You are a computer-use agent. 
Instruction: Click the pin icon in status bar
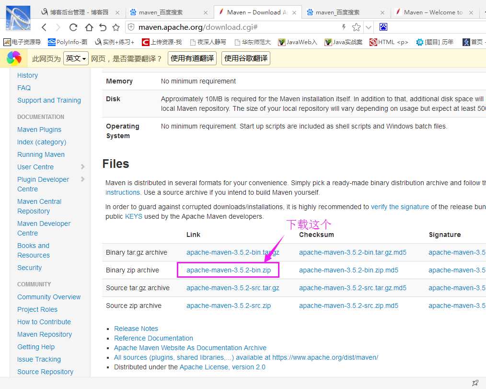[475, 383]
